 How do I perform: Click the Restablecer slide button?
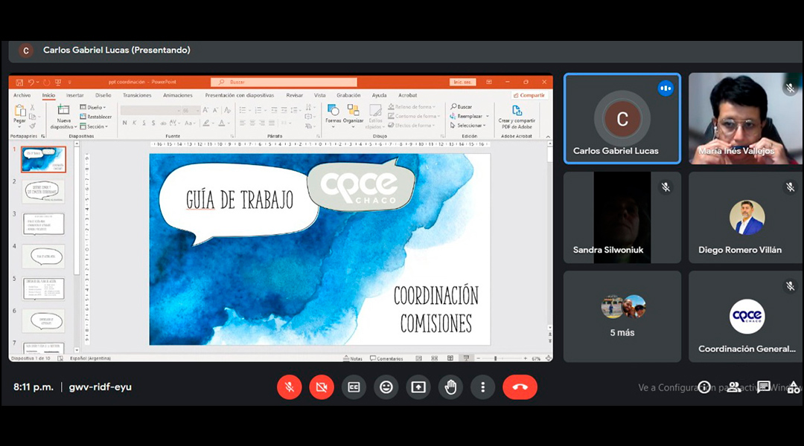pos(97,117)
